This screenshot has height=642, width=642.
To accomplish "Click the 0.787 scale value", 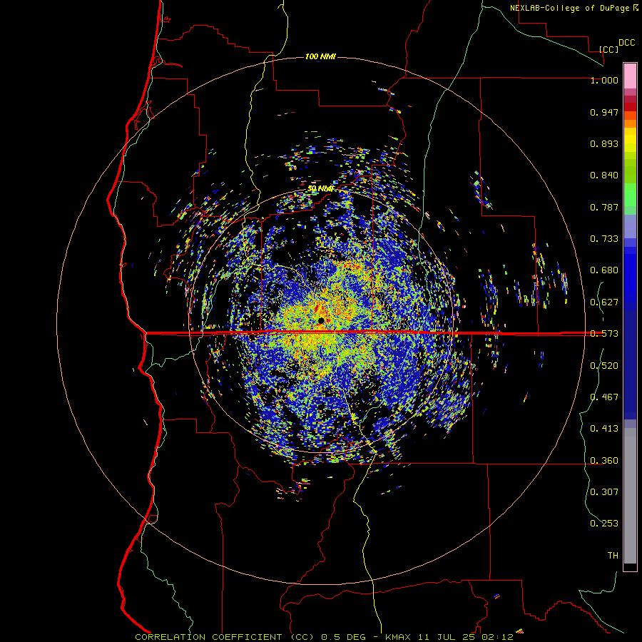I will [604, 207].
